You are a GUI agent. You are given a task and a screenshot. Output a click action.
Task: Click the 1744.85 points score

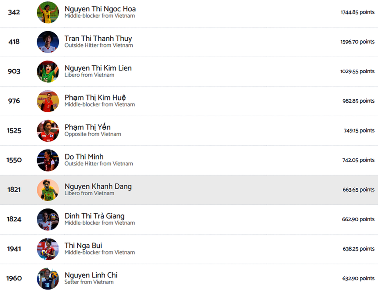pos(357,12)
